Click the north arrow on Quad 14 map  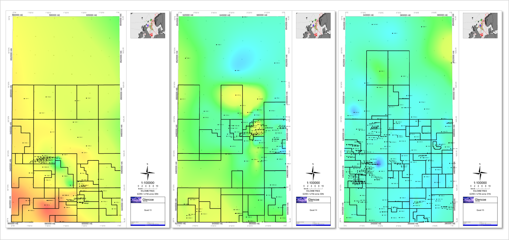click(x=313, y=172)
